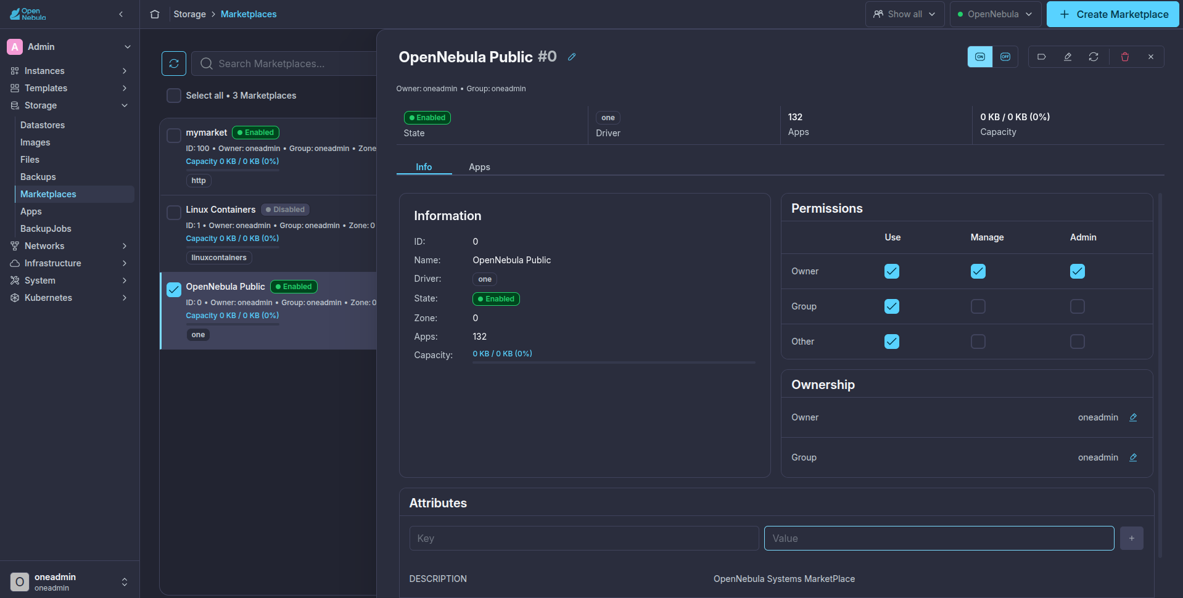This screenshot has height=598, width=1183.
Task: Click the edit pencil in detail toolbar
Action: tap(1068, 57)
